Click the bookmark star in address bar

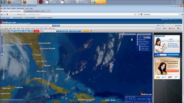[x=135, y=14]
